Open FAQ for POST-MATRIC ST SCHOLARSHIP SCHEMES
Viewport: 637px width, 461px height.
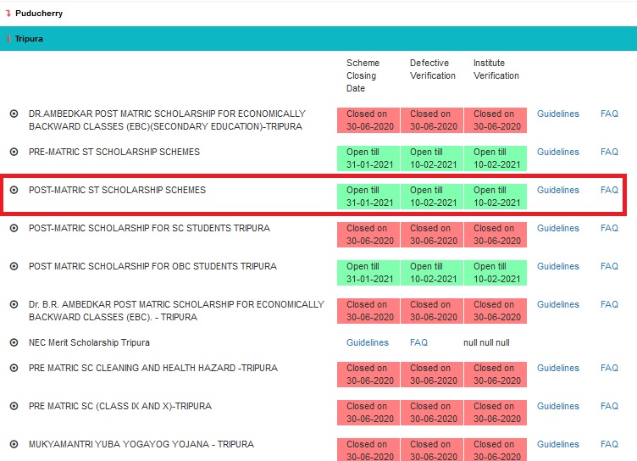point(609,190)
